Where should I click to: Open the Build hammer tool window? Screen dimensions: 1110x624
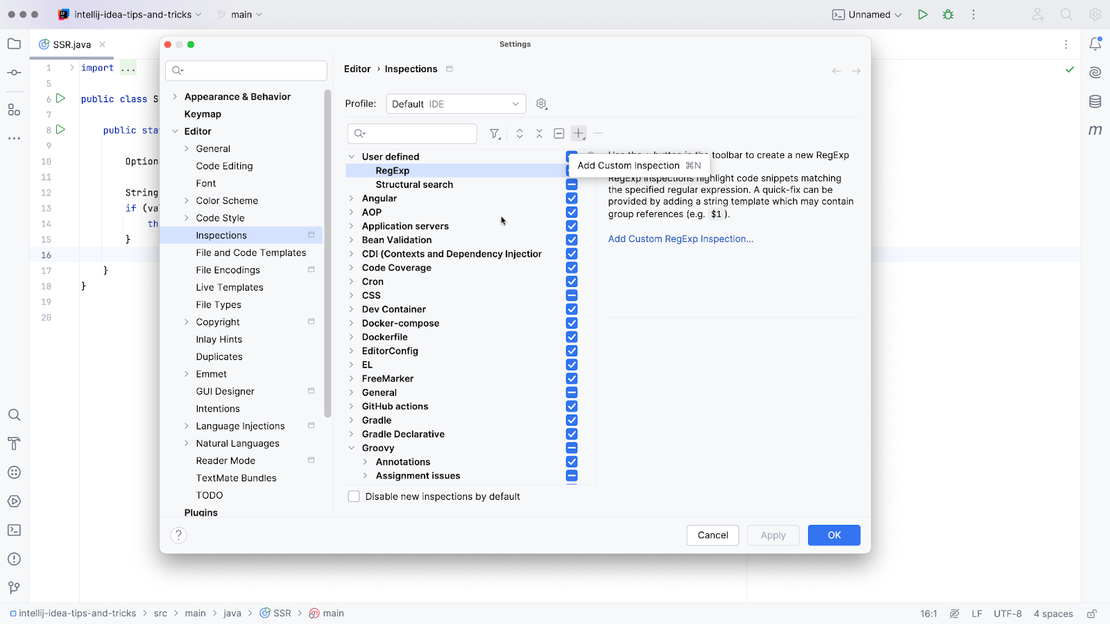(14, 444)
